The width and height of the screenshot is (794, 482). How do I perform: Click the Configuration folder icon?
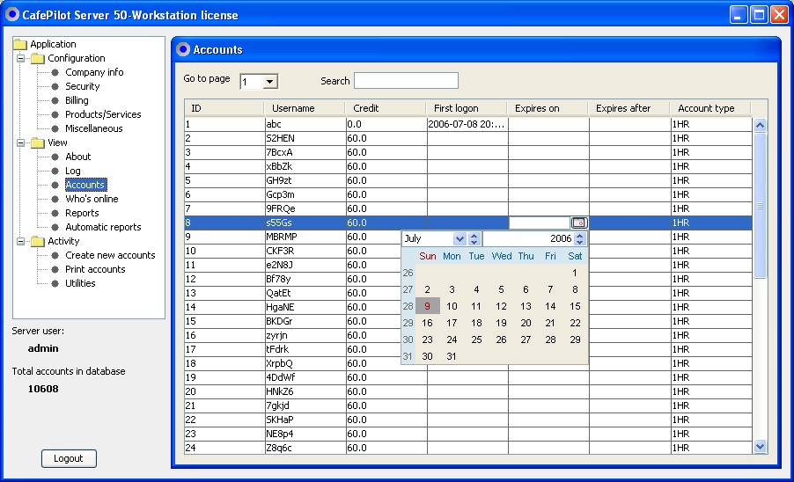pyautogui.click(x=38, y=58)
